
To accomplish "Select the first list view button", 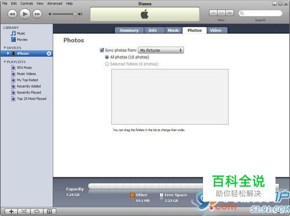I will 213,13.
